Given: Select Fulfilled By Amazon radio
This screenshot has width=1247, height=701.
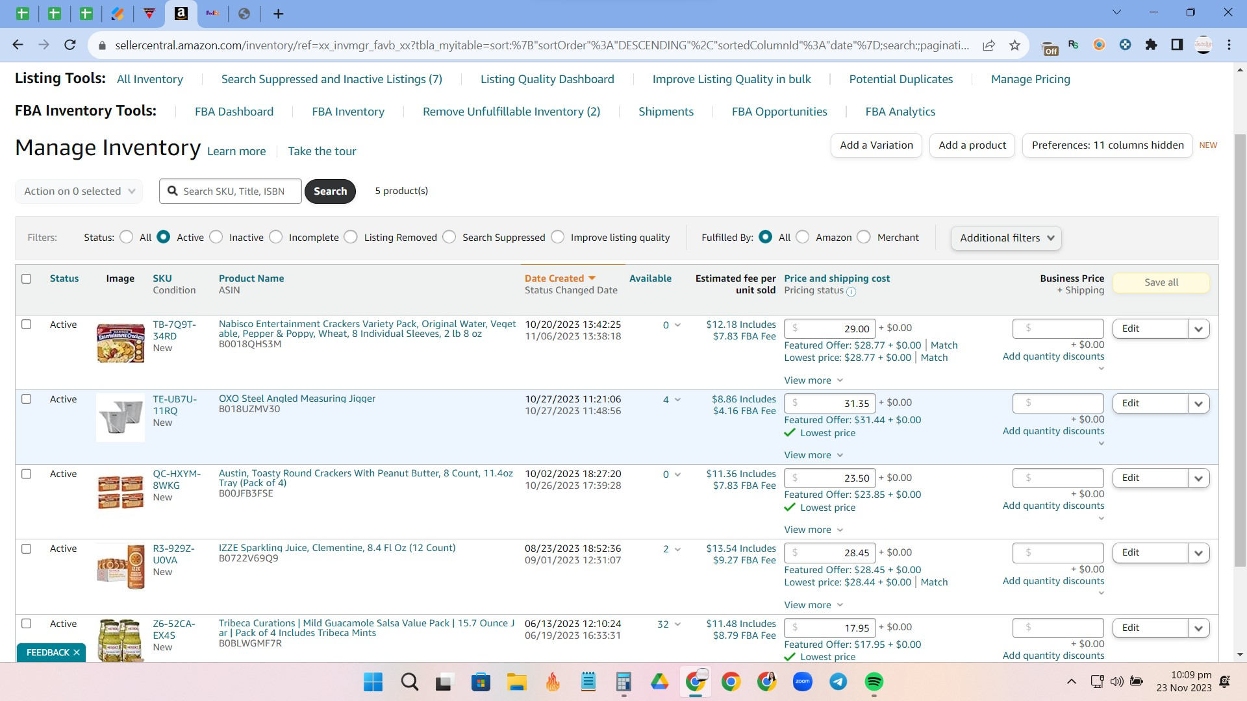Looking at the screenshot, I should click(803, 237).
